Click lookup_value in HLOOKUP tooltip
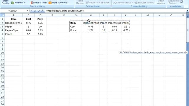This screenshot has width=189, height=106. 136,52
